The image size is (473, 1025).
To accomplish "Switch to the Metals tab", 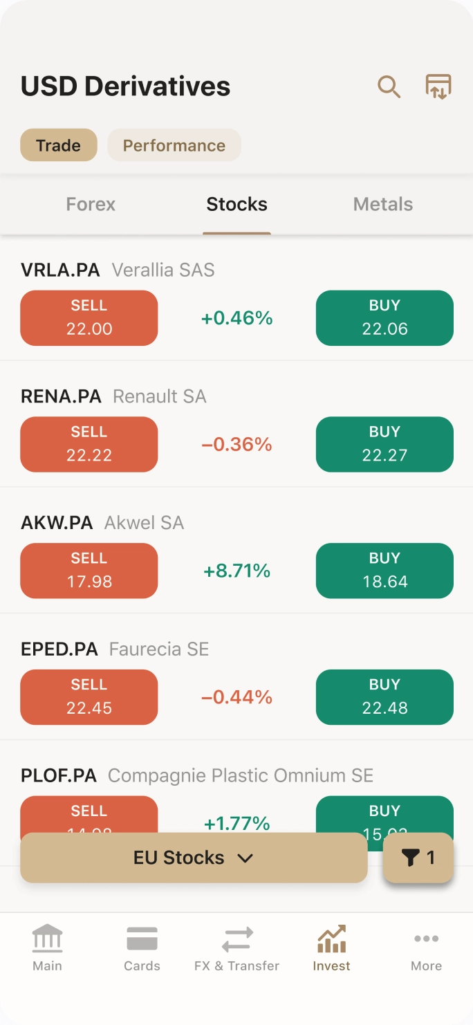I will click(x=383, y=204).
